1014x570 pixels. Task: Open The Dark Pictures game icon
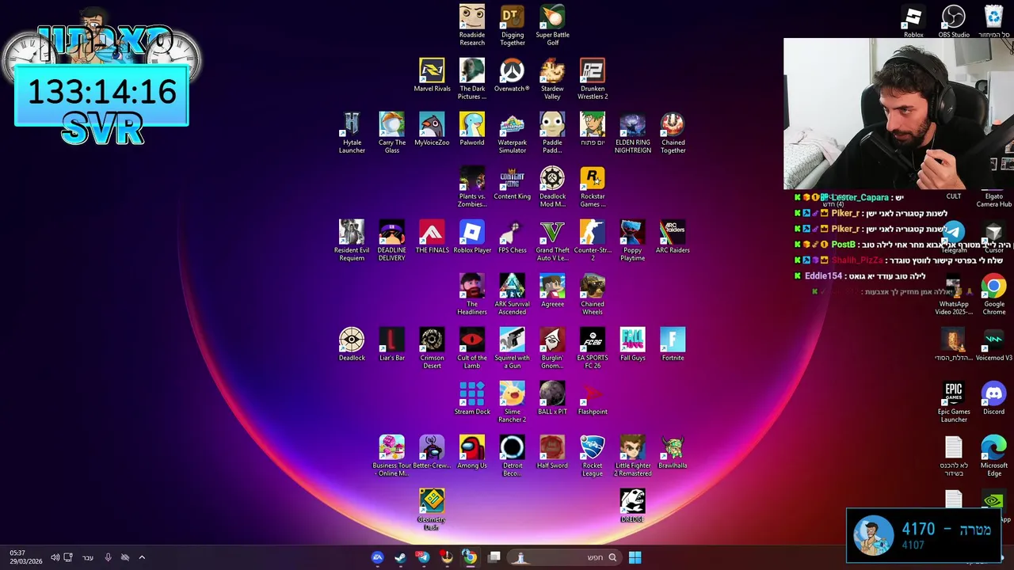[x=472, y=79]
